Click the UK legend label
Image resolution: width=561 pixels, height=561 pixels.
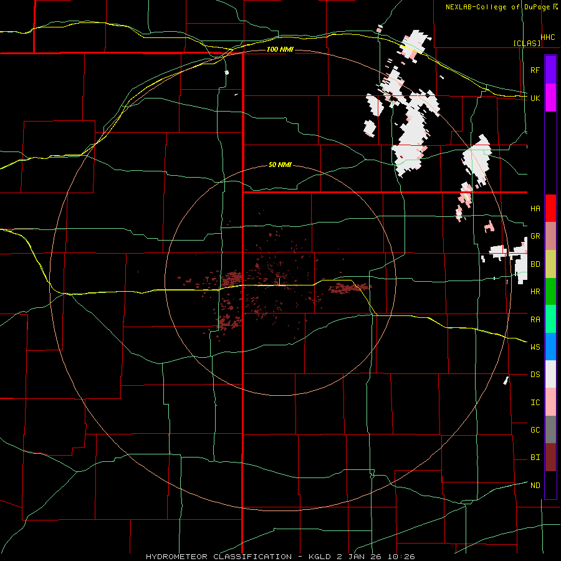pyautogui.click(x=535, y=98)
